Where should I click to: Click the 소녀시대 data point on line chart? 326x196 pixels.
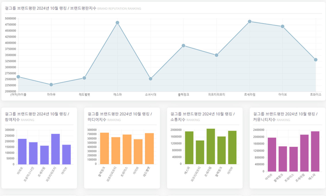pos(150,79)
